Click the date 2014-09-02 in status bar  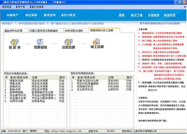click(14, 131)
